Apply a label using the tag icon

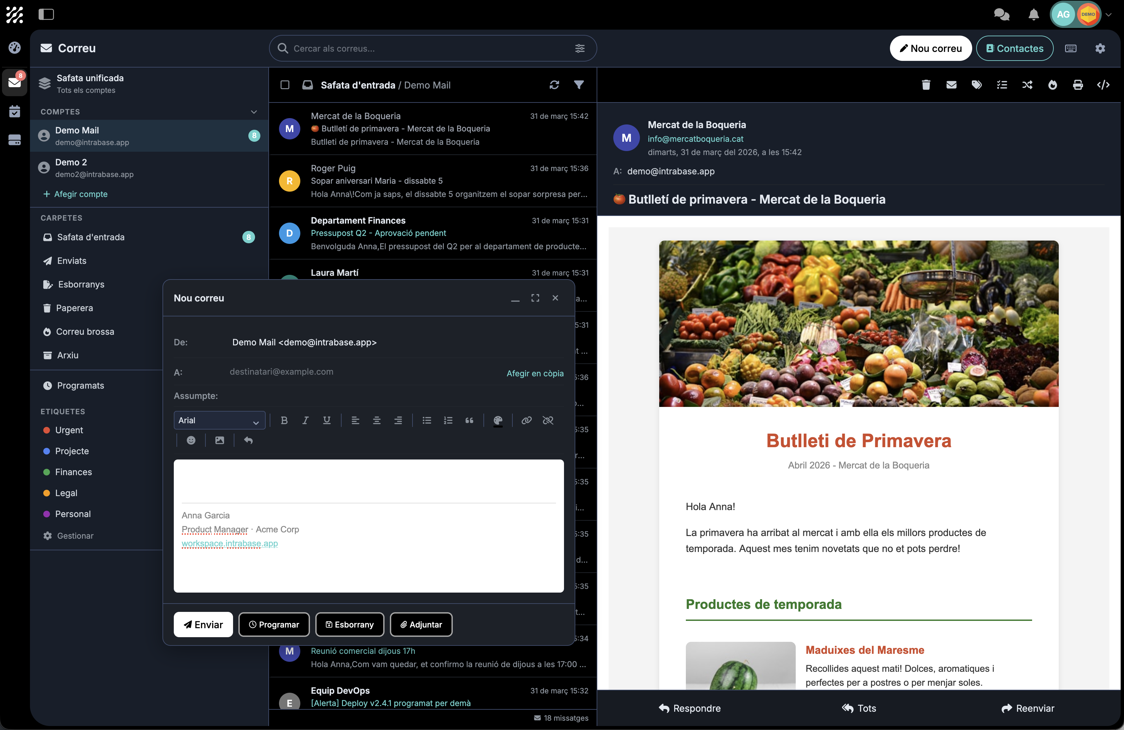[x=977, y=85]
